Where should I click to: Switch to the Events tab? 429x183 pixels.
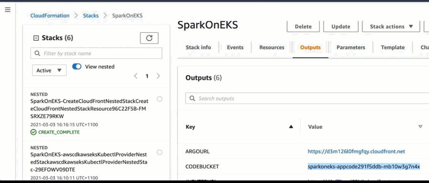235,48
